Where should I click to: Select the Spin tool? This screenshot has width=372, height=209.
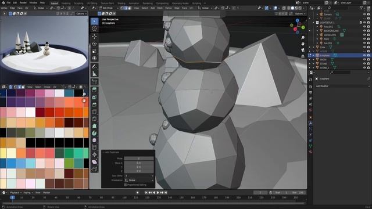[x=94, y=133]
